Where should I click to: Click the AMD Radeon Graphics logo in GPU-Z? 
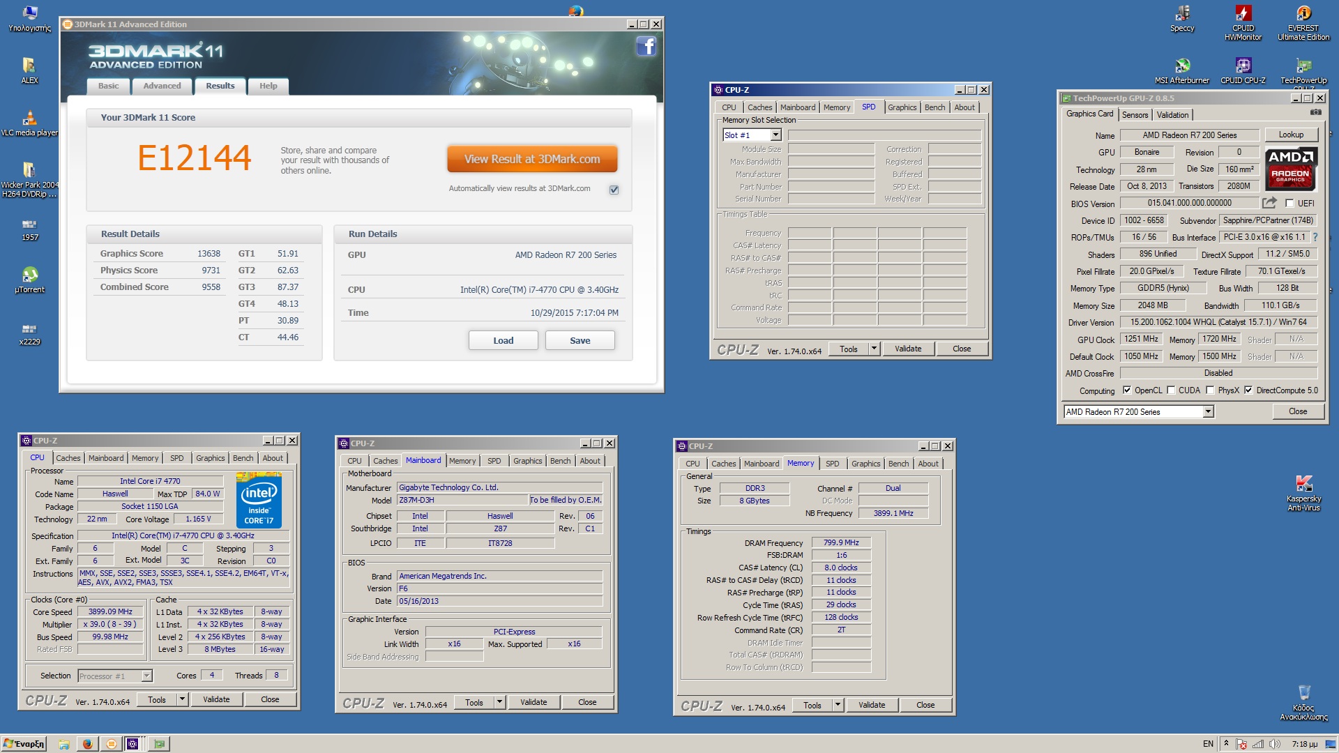[1290, 169]
